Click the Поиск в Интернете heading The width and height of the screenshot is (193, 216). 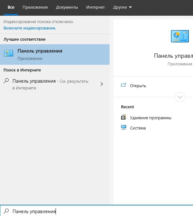coord(22,70)
